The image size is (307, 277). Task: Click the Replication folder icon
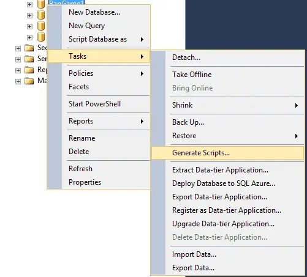pyautogui.click(x=29, y=70)
